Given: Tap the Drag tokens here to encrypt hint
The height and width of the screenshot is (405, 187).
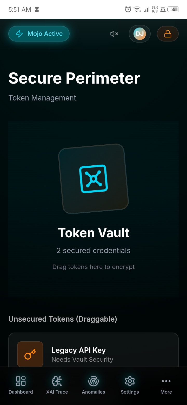Looking at the screenshot, I should click(94, 267).
